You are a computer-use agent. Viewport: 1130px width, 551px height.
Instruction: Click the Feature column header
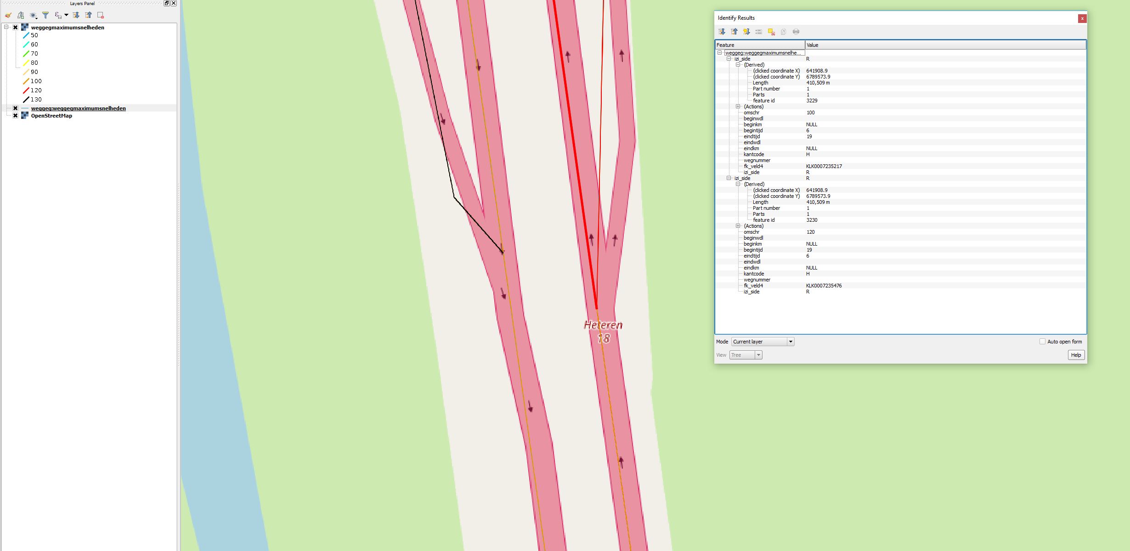760,45
